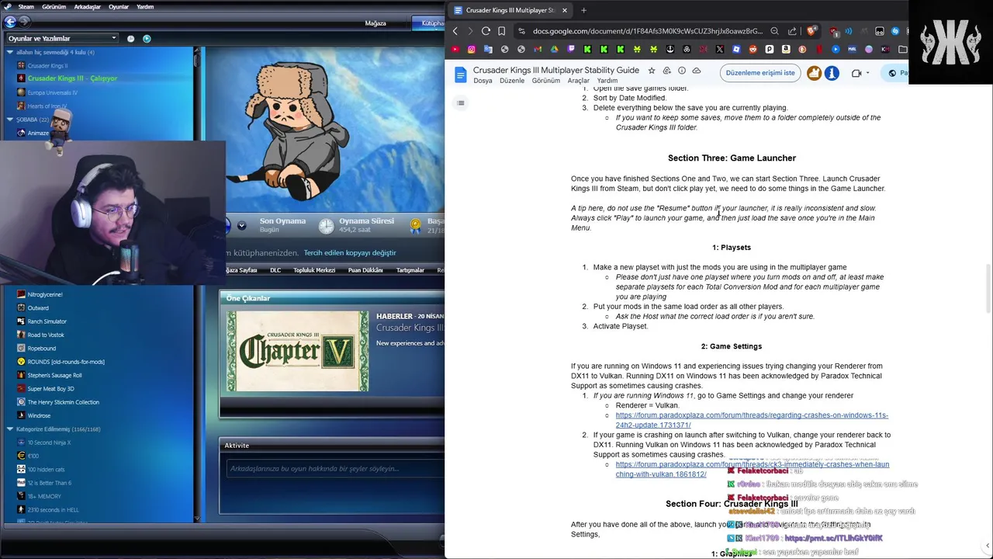The height and width of the screenshot is (559, 993).
Task: Toggle the recent-activity clock filter in Steam library
Action: pyautogui.click(x=130, y=38)
